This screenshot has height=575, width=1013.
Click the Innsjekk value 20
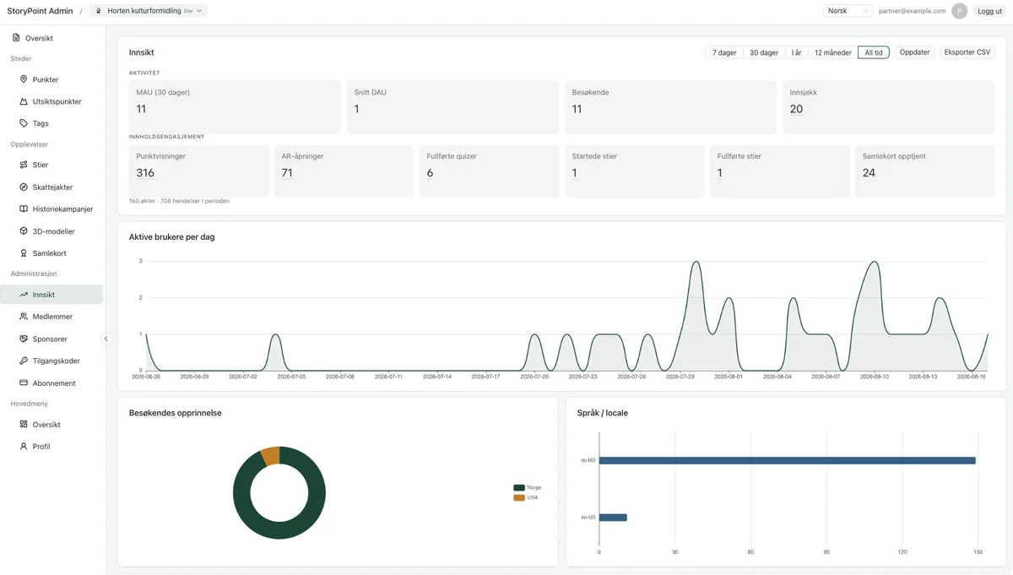pos(796,109)
